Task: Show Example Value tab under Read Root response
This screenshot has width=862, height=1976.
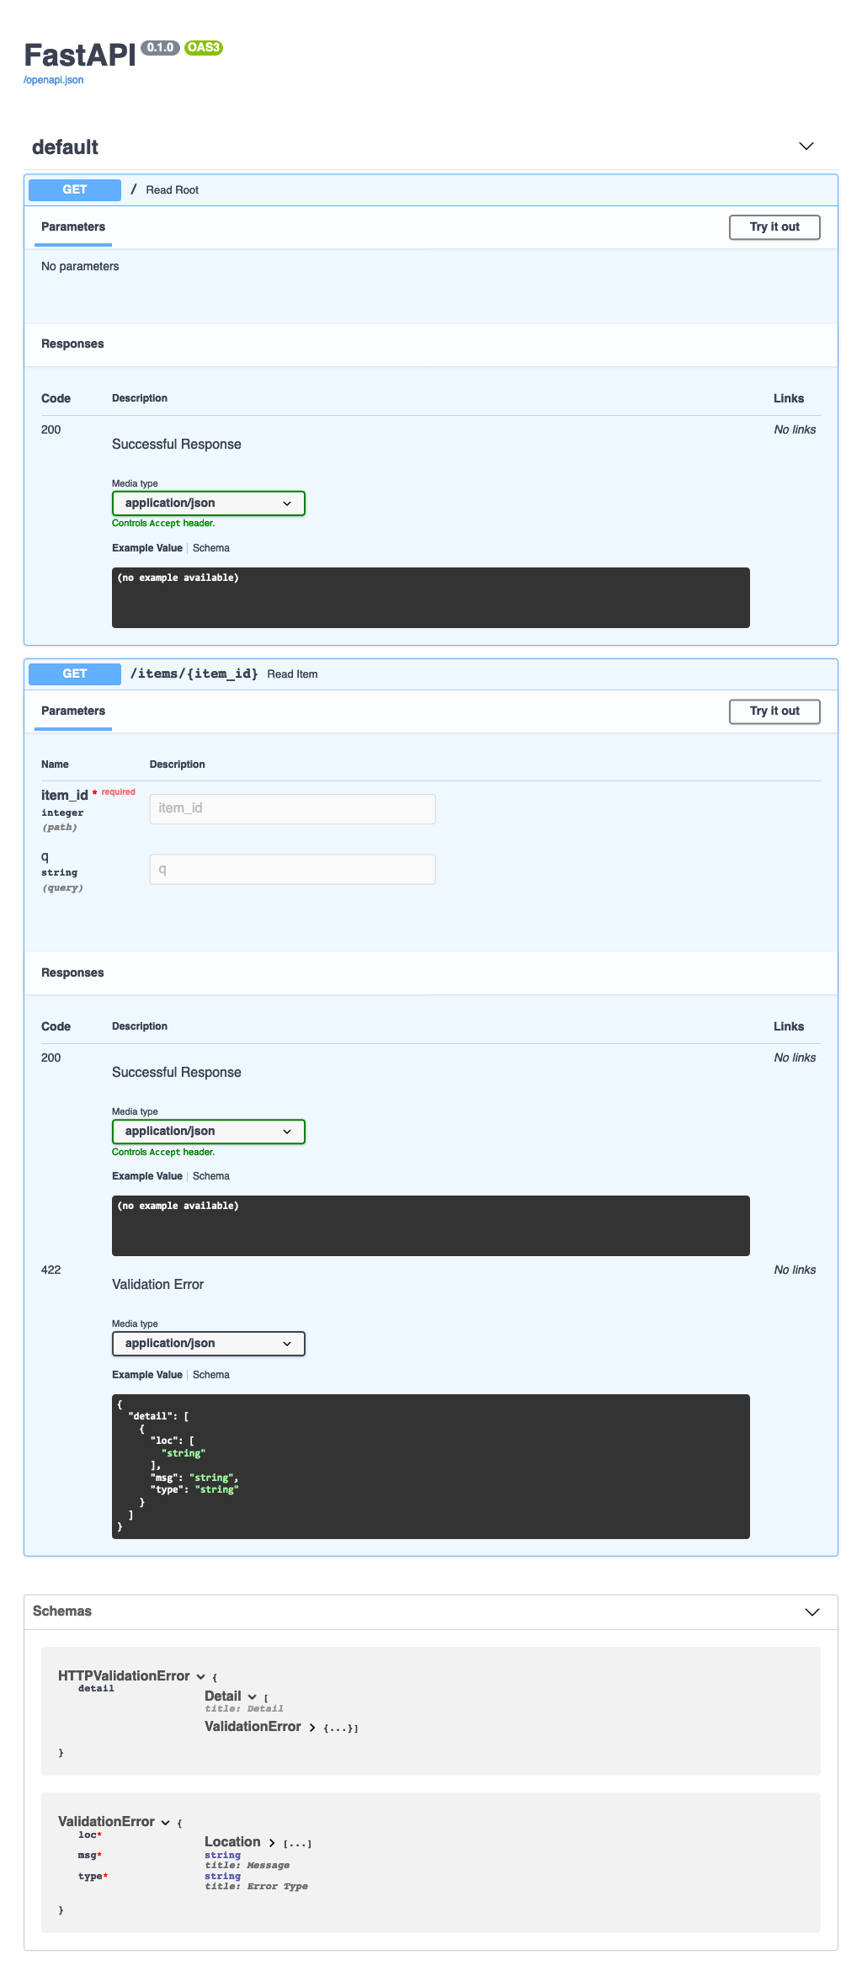Action: point(147,548)
